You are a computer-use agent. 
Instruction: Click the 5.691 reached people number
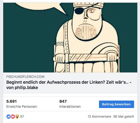[x=12, y=101]
